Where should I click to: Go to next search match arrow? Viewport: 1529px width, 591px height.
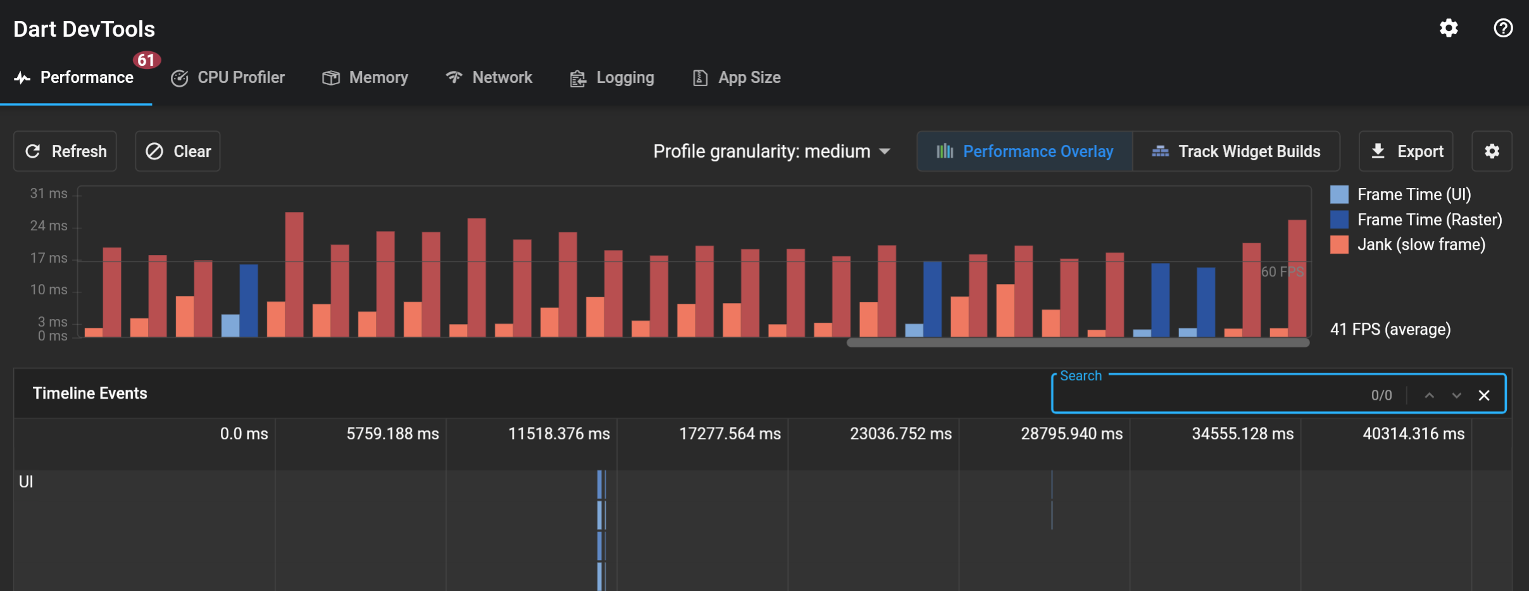[1457, 395]
